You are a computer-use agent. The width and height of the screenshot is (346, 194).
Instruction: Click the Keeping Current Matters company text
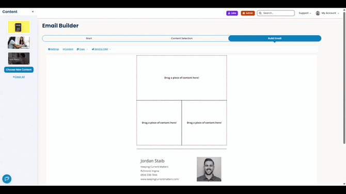tap(154, 167)
